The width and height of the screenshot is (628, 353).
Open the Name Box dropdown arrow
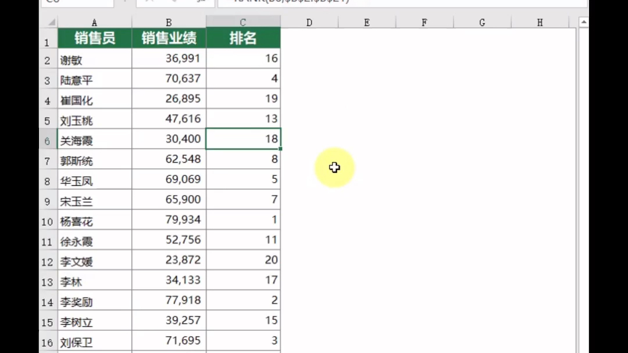pos(125,2)
